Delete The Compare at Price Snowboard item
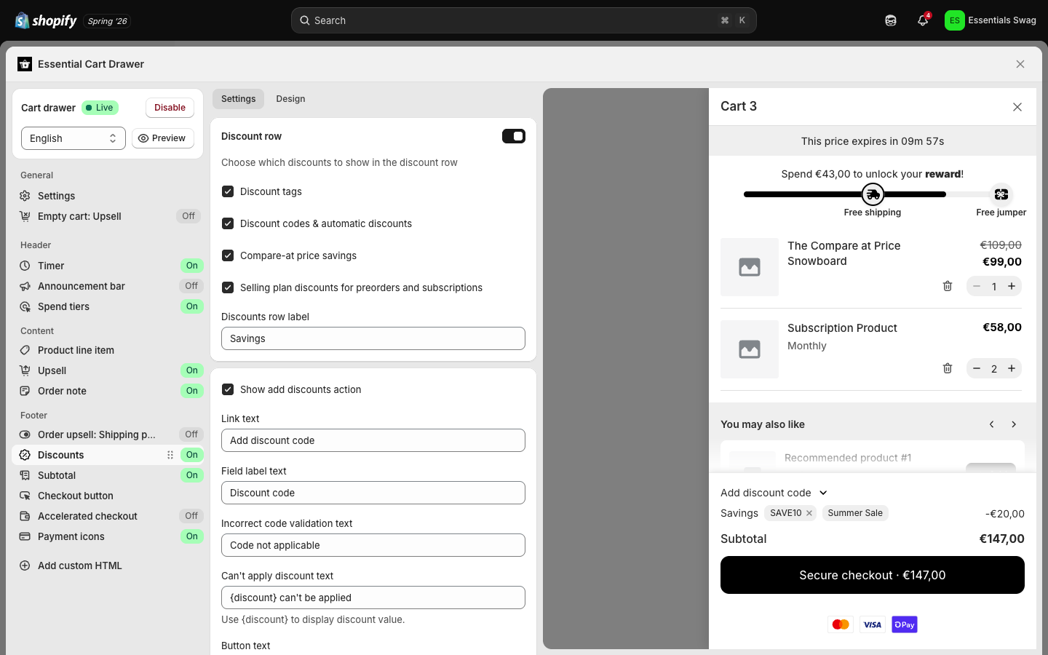1048x655 pixels. click(x=948, y=286)
